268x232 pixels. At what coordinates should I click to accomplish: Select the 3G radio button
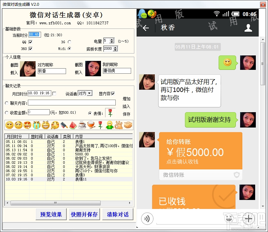click(x=69, y=42)
